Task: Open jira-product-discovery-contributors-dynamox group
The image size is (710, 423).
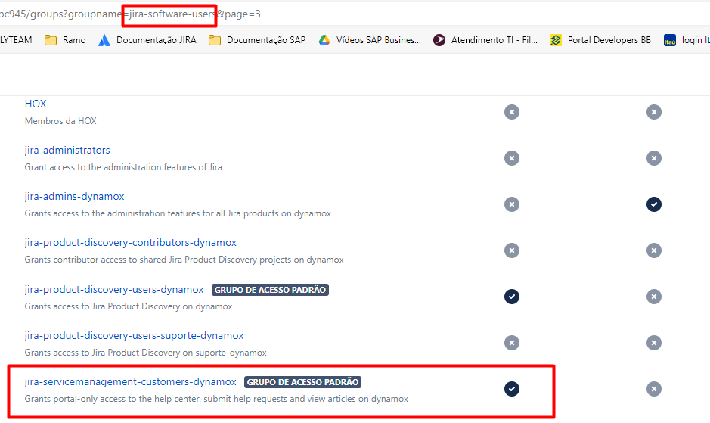Action: tap(130, 243)
